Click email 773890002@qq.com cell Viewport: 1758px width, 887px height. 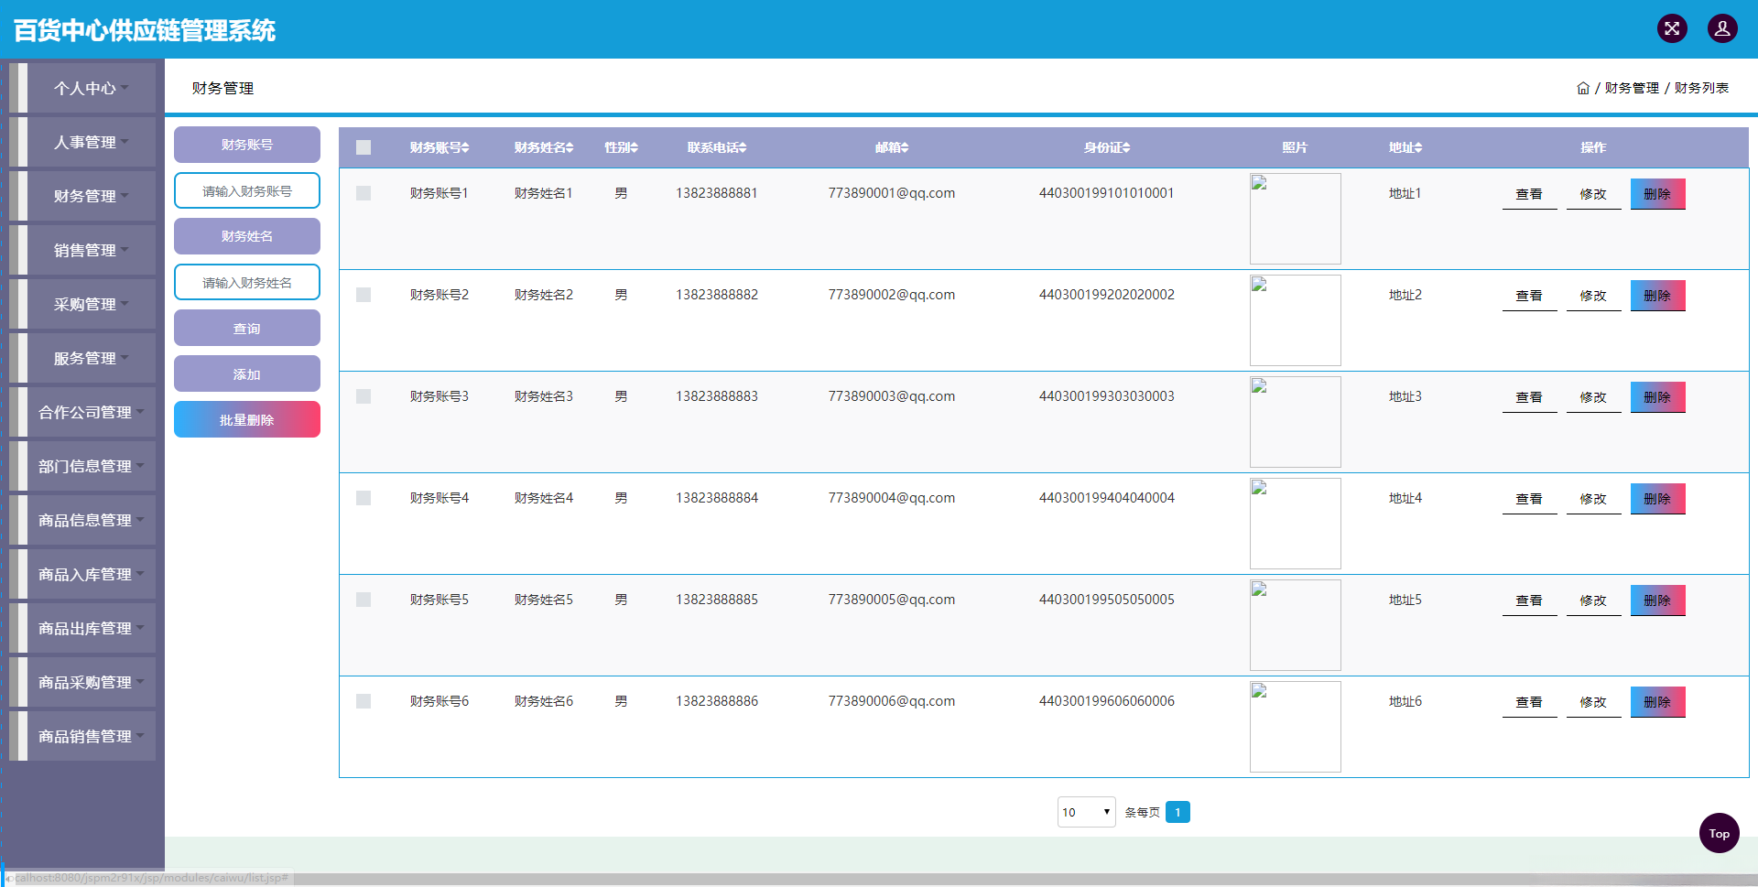[892, 295]
